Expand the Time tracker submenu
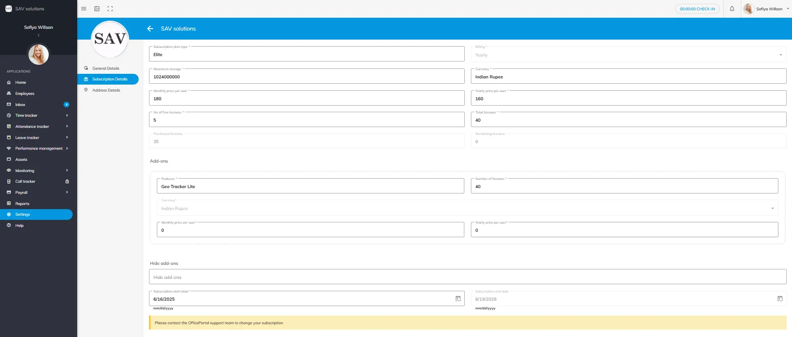Screen dimensions: 792x337 click(67, 115)
